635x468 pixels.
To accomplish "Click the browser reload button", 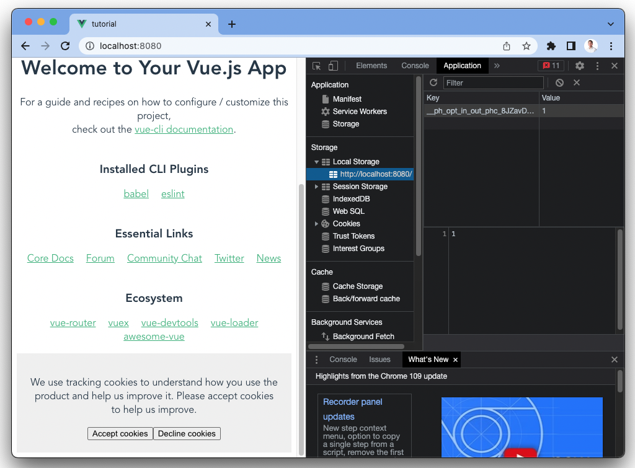I will 65,46.
